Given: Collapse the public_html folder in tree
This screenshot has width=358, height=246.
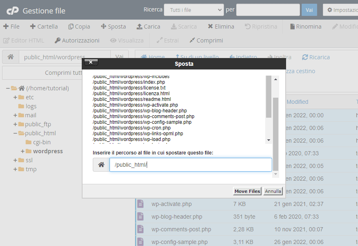Looking at the screenshot, I should coord(15,133).
